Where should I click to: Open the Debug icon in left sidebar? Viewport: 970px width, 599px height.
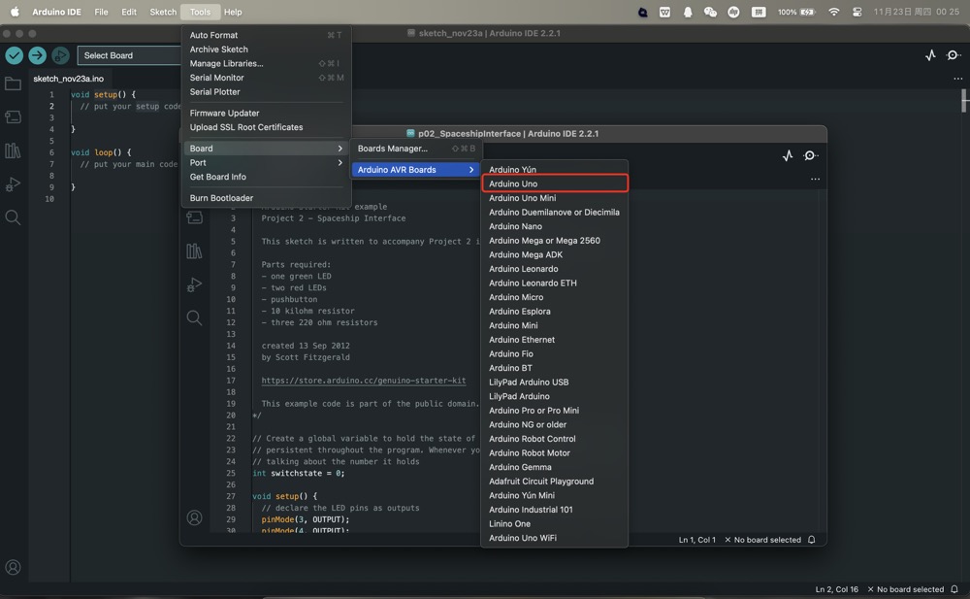tap(13, 184)
